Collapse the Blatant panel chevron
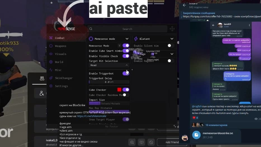The image size is (261, 147). (x=172, y=39)
